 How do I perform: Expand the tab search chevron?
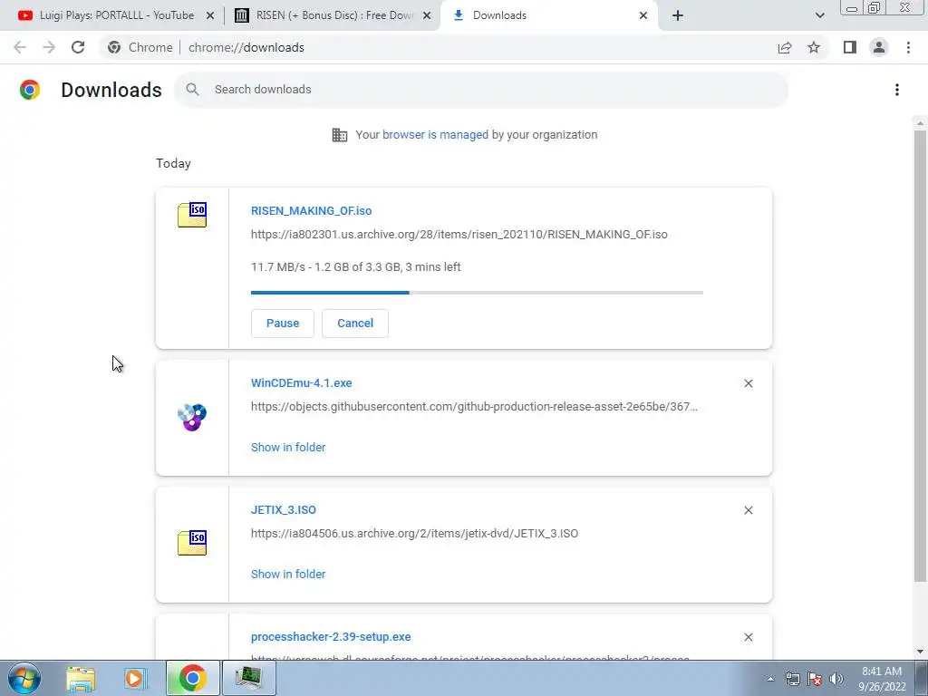pyautogui.click(x=819, y=16)
